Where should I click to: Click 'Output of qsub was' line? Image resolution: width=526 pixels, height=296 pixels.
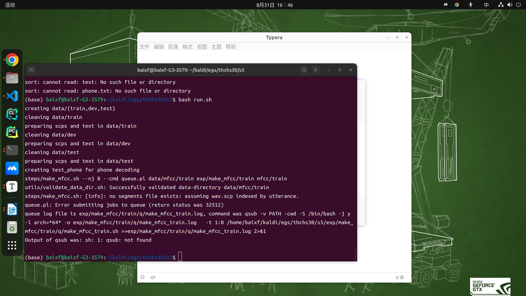(88, 240)
